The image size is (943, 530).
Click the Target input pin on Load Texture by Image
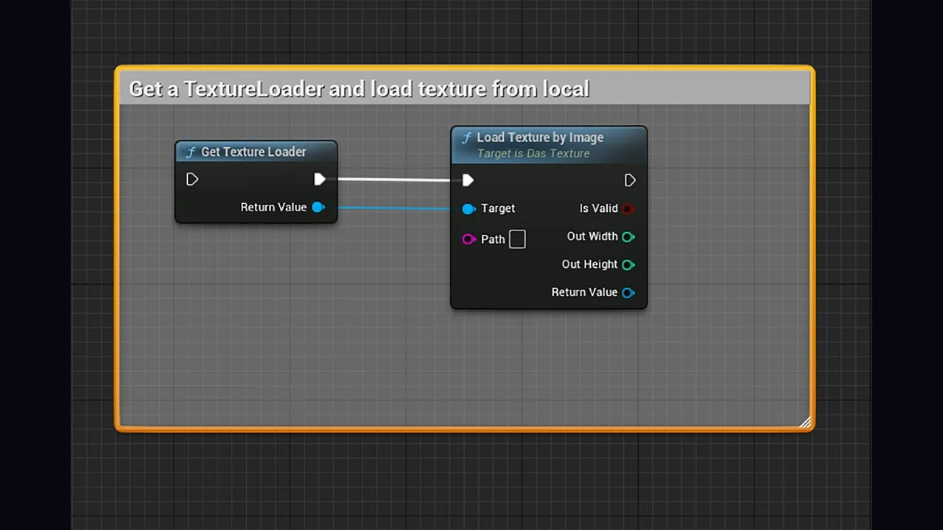[469, 208]
